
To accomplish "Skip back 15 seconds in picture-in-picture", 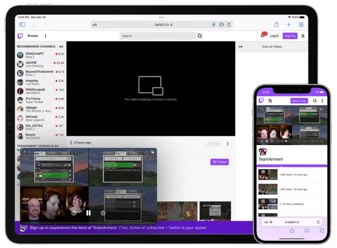I will [74, 213].
